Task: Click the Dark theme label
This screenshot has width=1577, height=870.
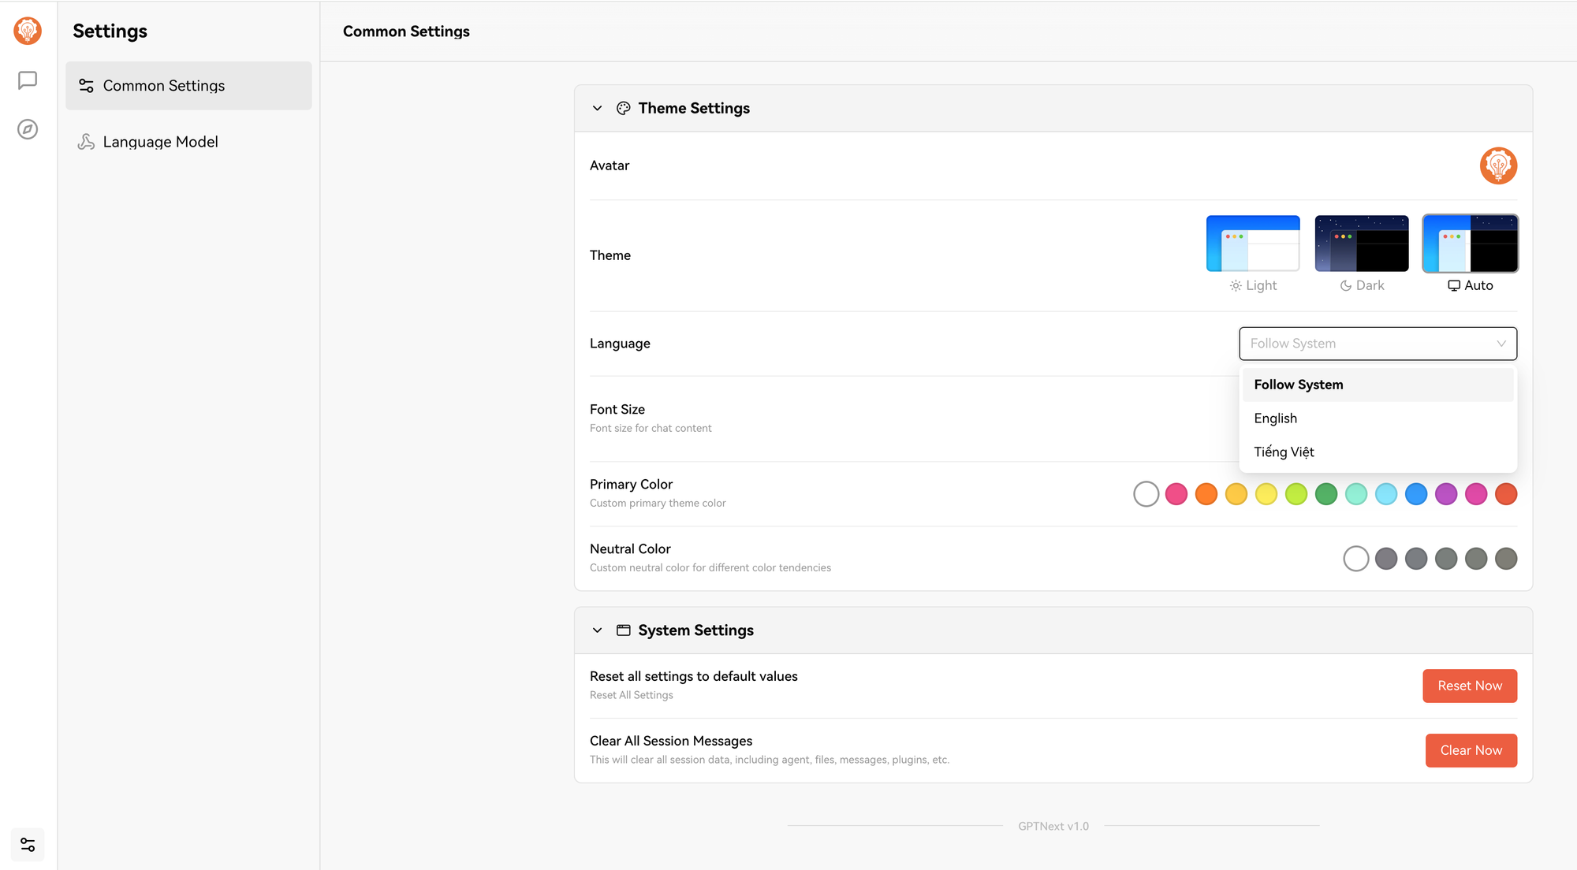Action: click(1362, 285)
